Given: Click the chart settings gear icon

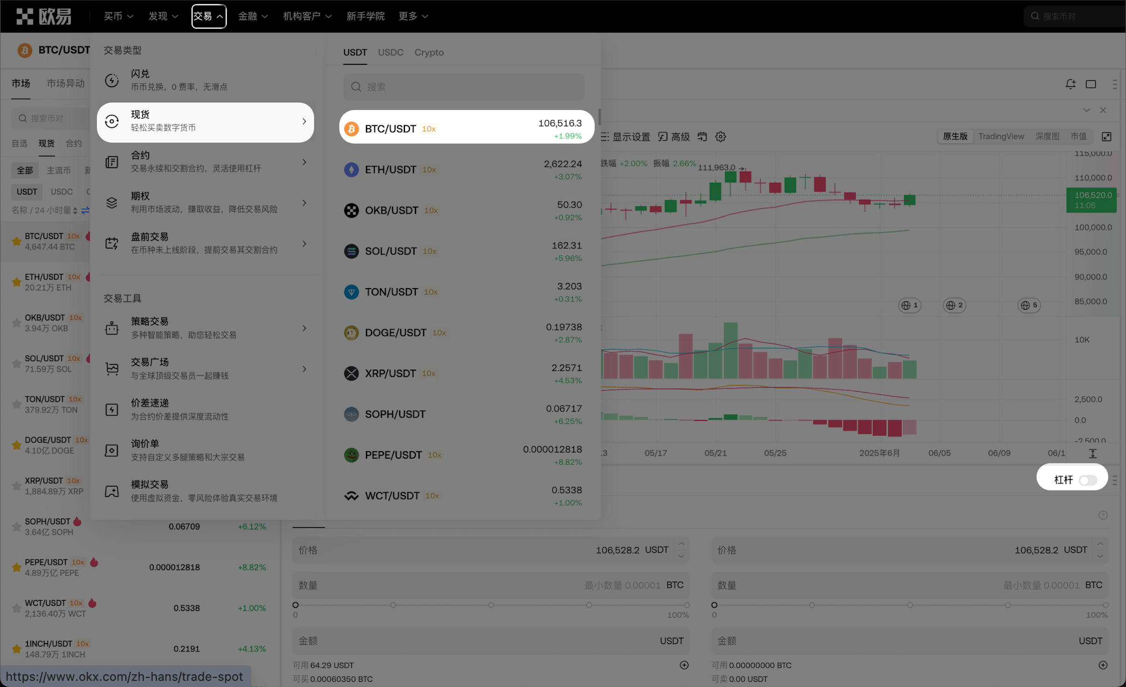Looking at the screenshot, I should point(721,137).
